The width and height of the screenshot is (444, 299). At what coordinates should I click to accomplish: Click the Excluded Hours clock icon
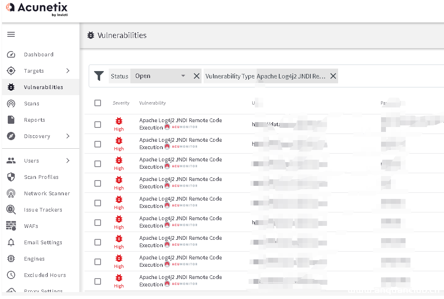11,275
